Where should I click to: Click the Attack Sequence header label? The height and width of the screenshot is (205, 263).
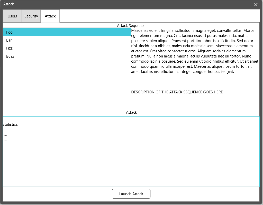point(131,26)
